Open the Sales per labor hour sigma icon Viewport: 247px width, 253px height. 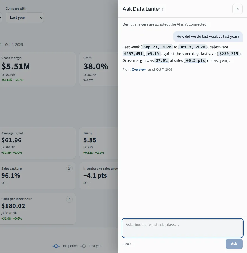coord(69,199)
